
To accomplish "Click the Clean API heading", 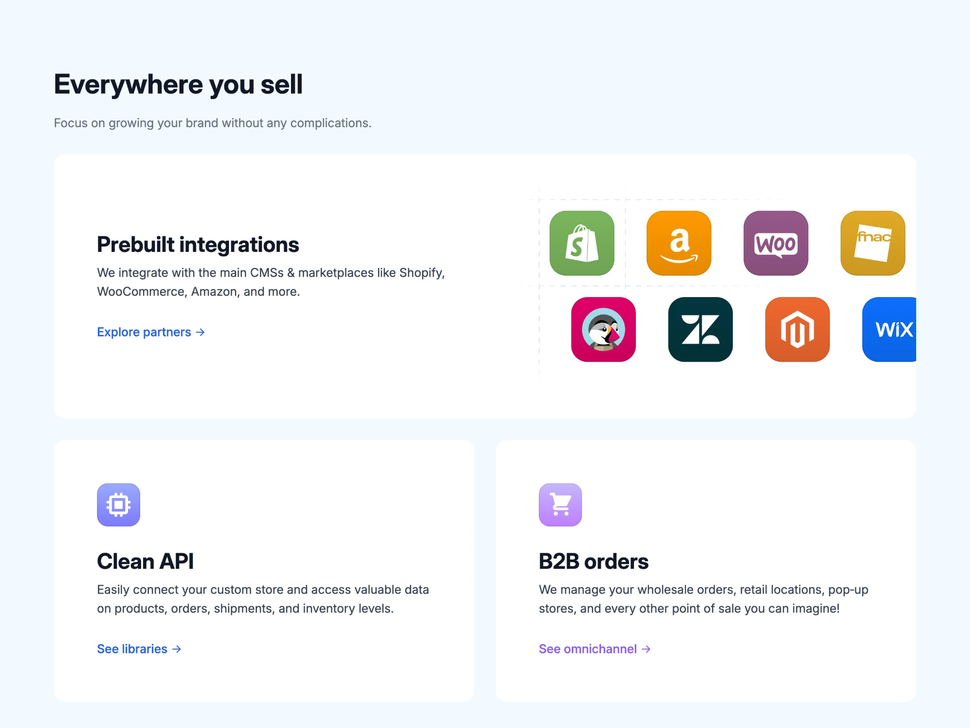I will click(x=145, y=562).
